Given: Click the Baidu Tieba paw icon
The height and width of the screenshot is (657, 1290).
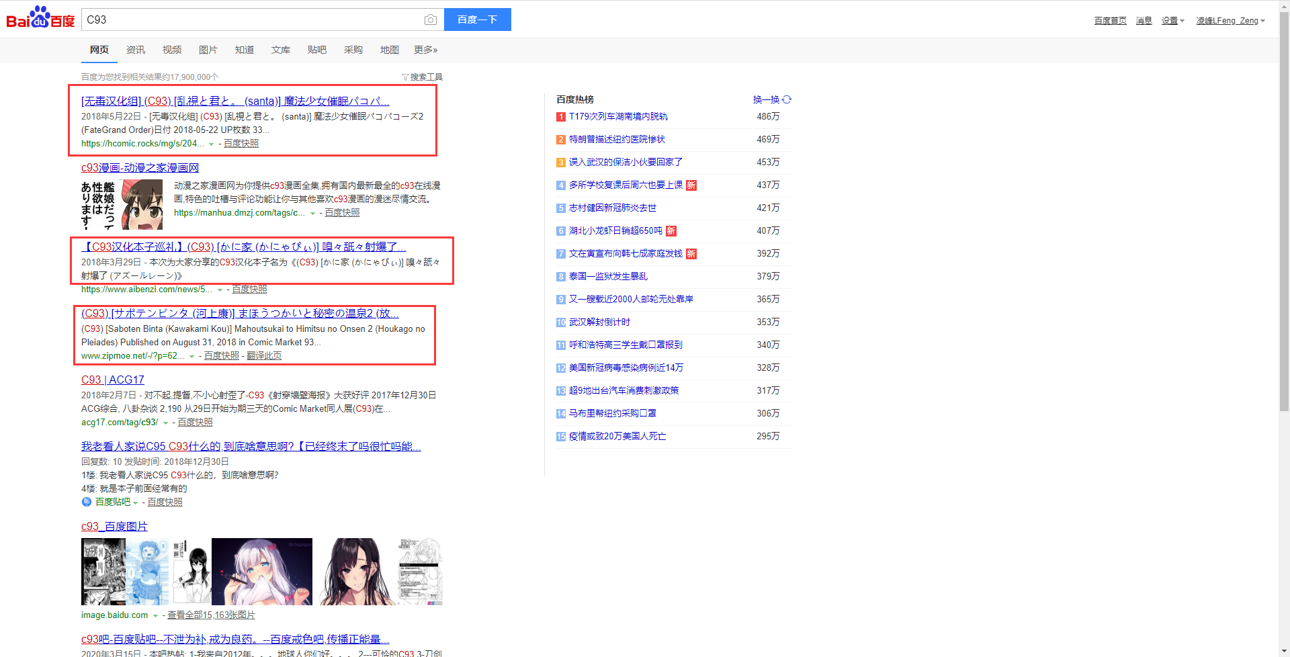Looking at the screenshot, I should [x=87, y=502].
